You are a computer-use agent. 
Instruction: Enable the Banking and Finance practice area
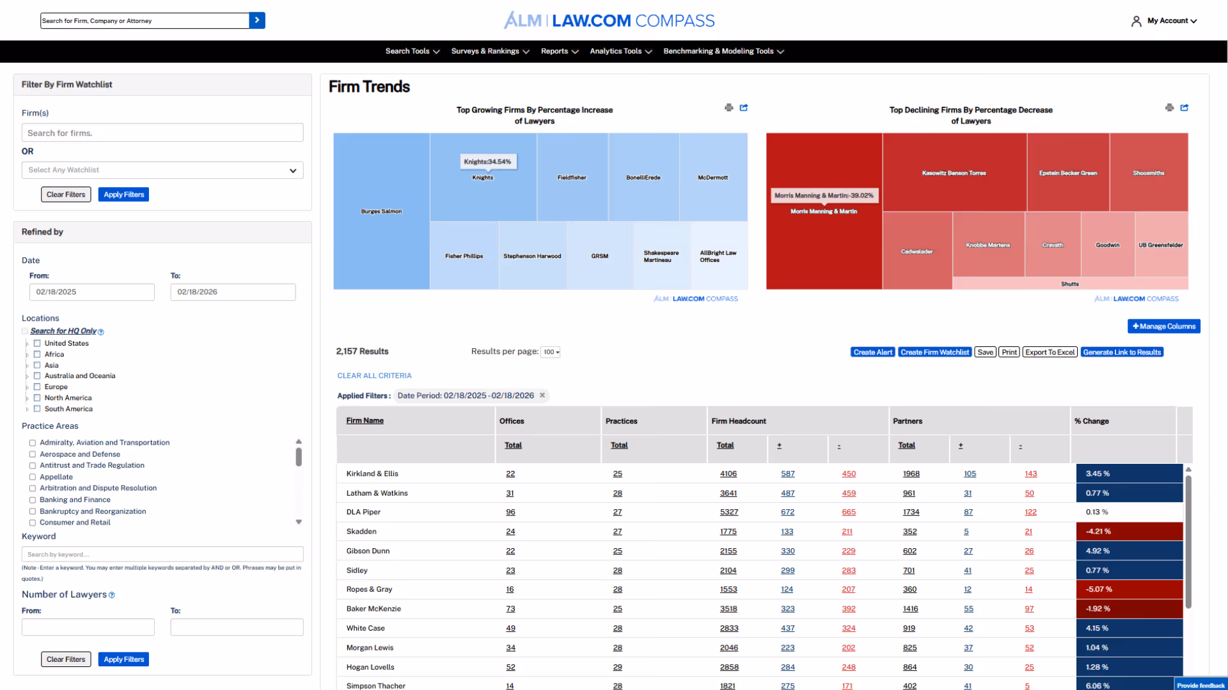[x=32, y=500]
